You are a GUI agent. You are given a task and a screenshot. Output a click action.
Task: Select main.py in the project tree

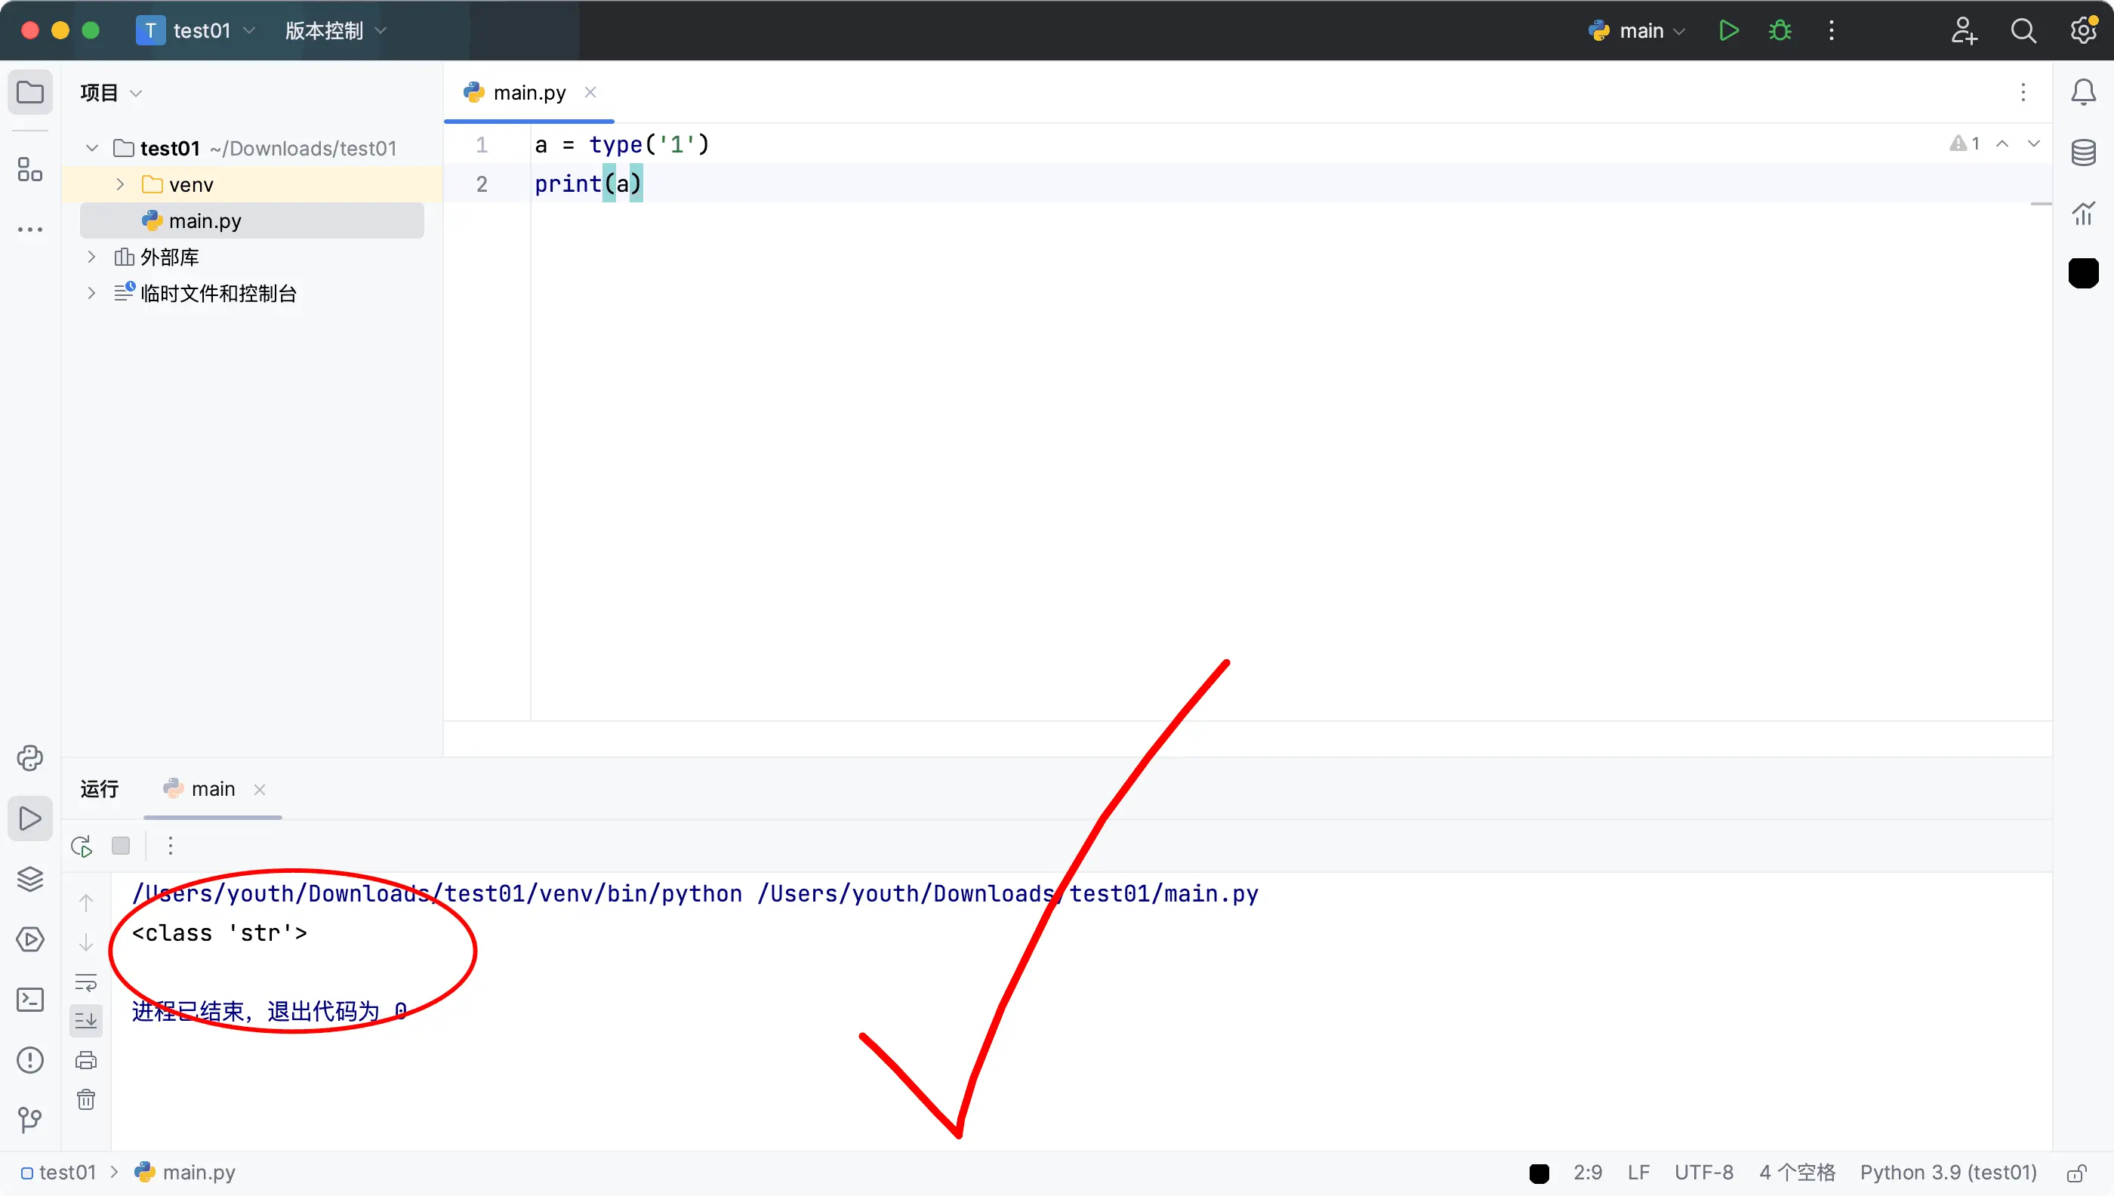pos(205,221)
